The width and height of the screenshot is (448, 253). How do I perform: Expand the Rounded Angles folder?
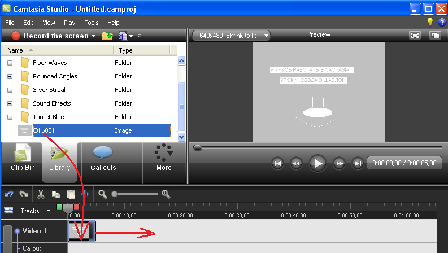tap(10, 77)
